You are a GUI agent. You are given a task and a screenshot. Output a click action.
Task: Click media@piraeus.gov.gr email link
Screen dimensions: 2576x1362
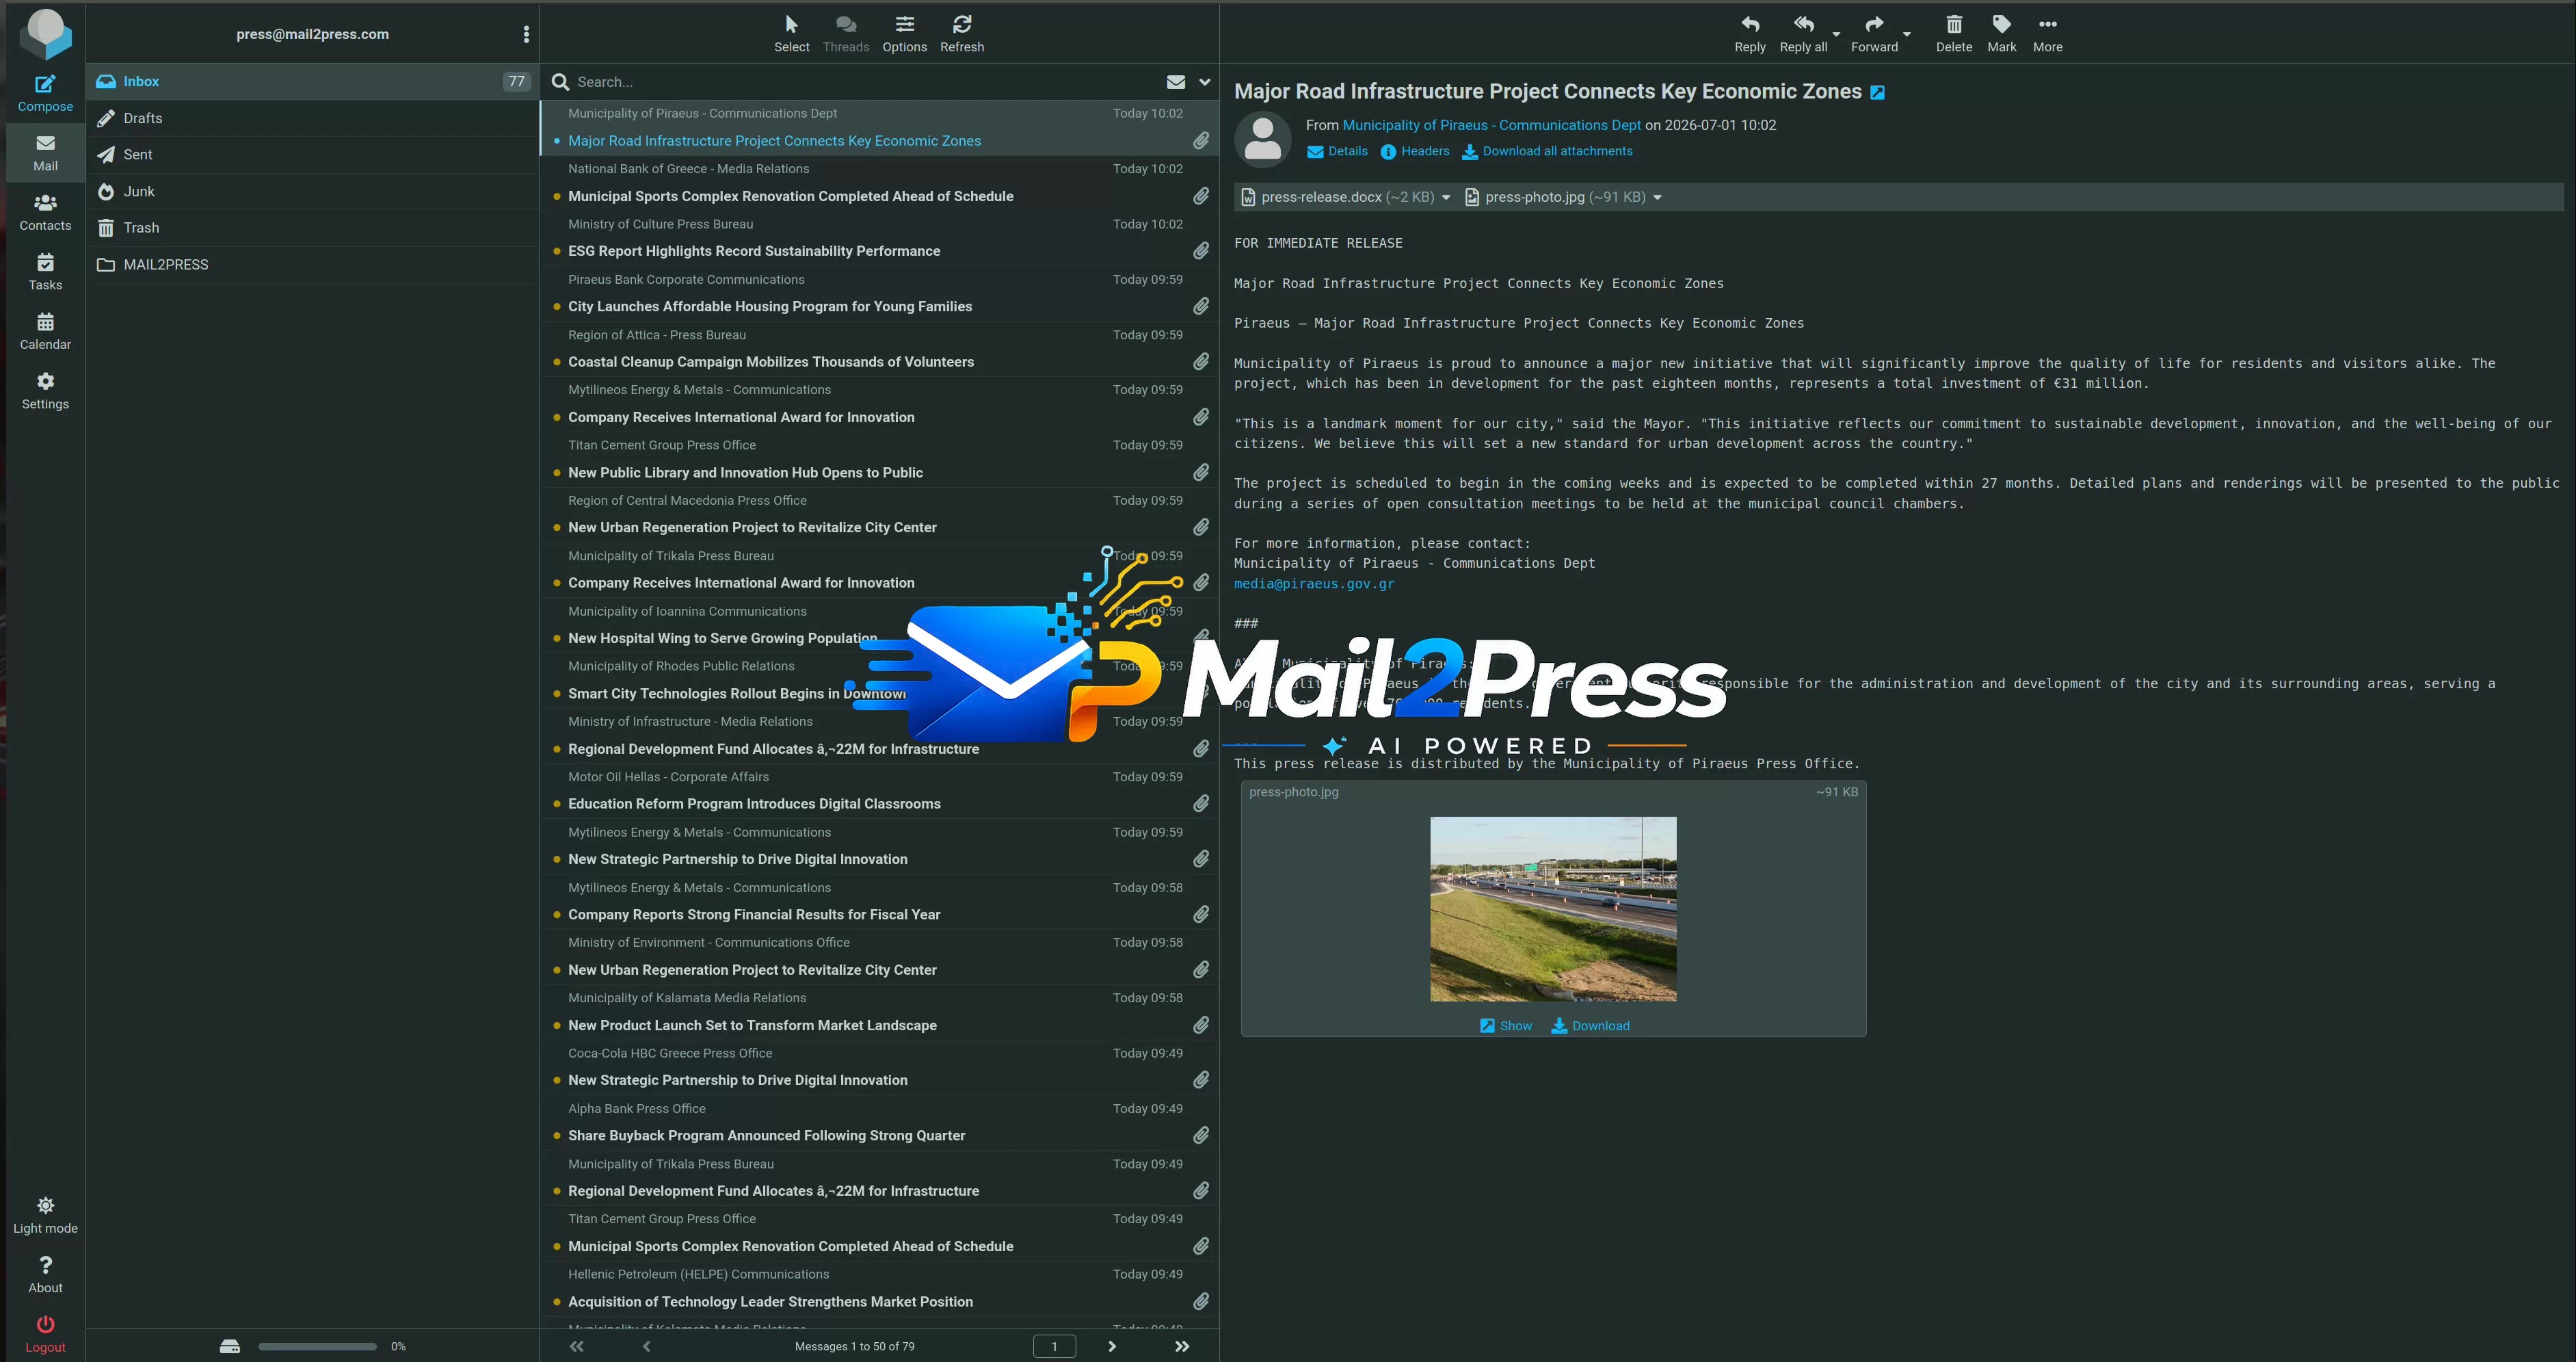1313,583
